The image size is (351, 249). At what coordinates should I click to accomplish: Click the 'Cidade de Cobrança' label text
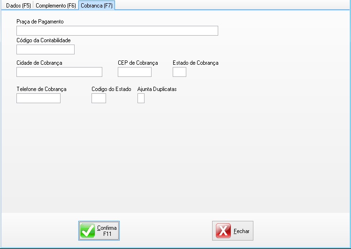pos(39,62)
